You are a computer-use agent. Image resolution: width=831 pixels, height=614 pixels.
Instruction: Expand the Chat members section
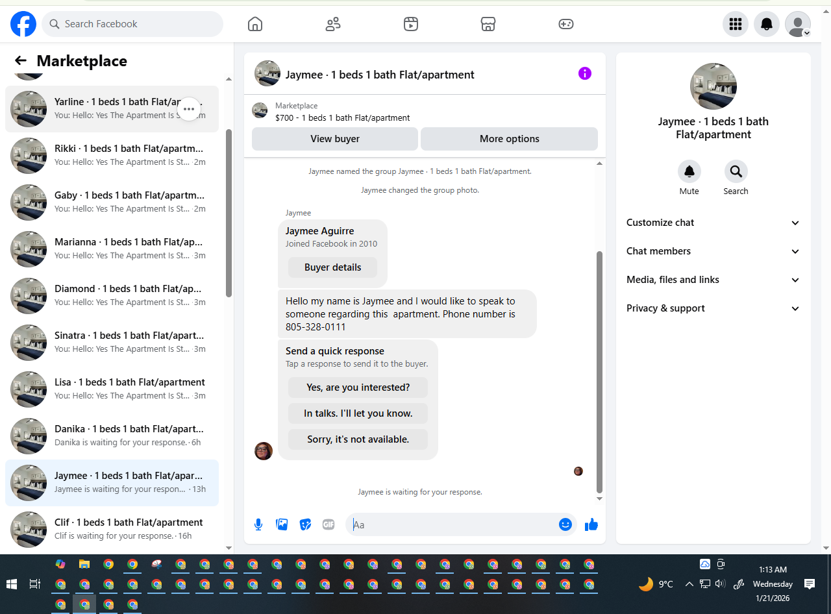tap(713, 251)
